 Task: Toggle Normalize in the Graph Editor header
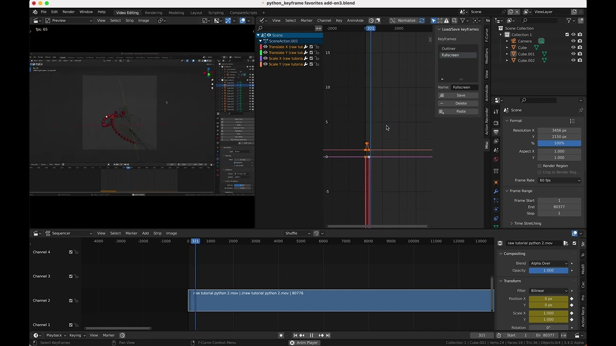(x=407, y=20)
